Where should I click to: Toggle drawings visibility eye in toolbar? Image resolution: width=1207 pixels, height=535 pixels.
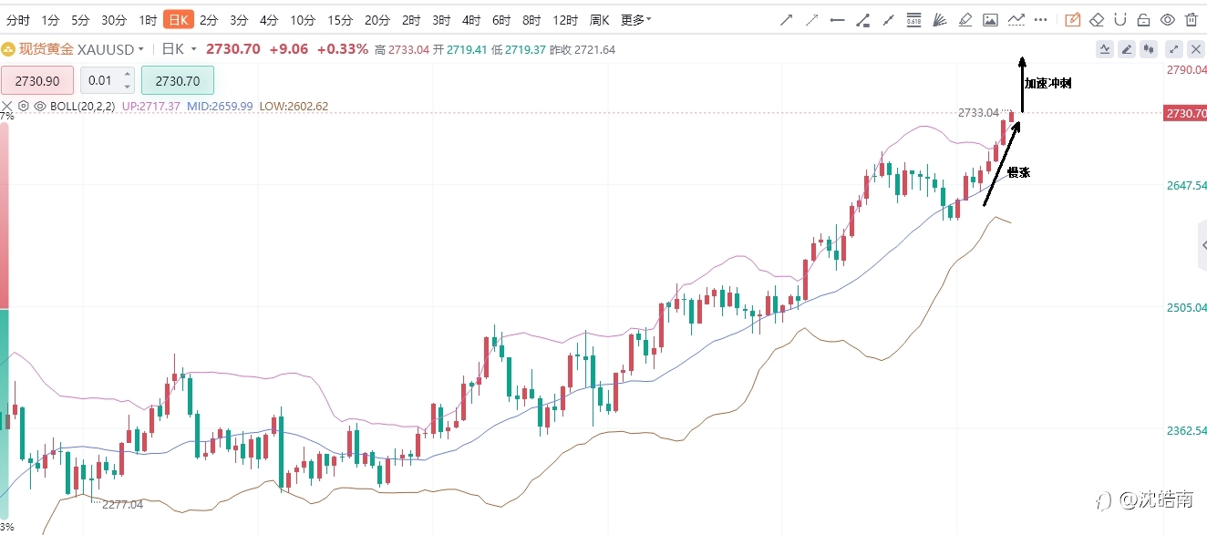tap(1167, 19)
